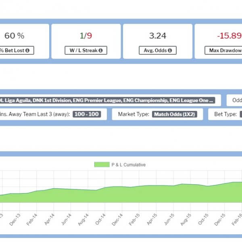Click the Bet Type filter label
This screenshot has width=242, height=242.
(x=225, y=114)
